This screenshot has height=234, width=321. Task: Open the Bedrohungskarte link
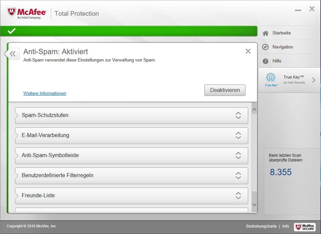tap(261, 226)
